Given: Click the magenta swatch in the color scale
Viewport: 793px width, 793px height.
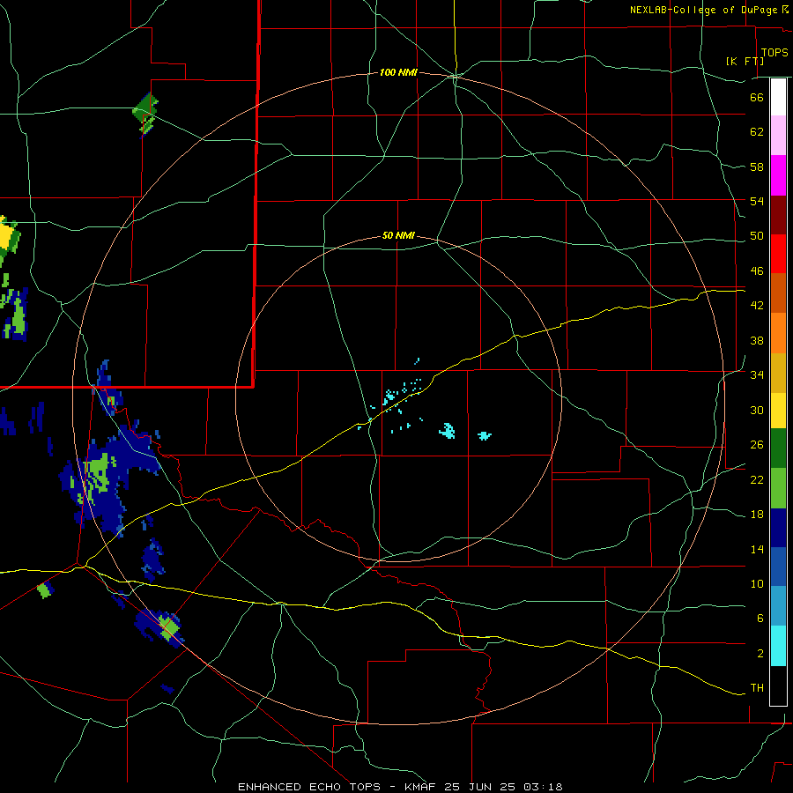Looking at the screenshot, I should (x=778, y=175).
